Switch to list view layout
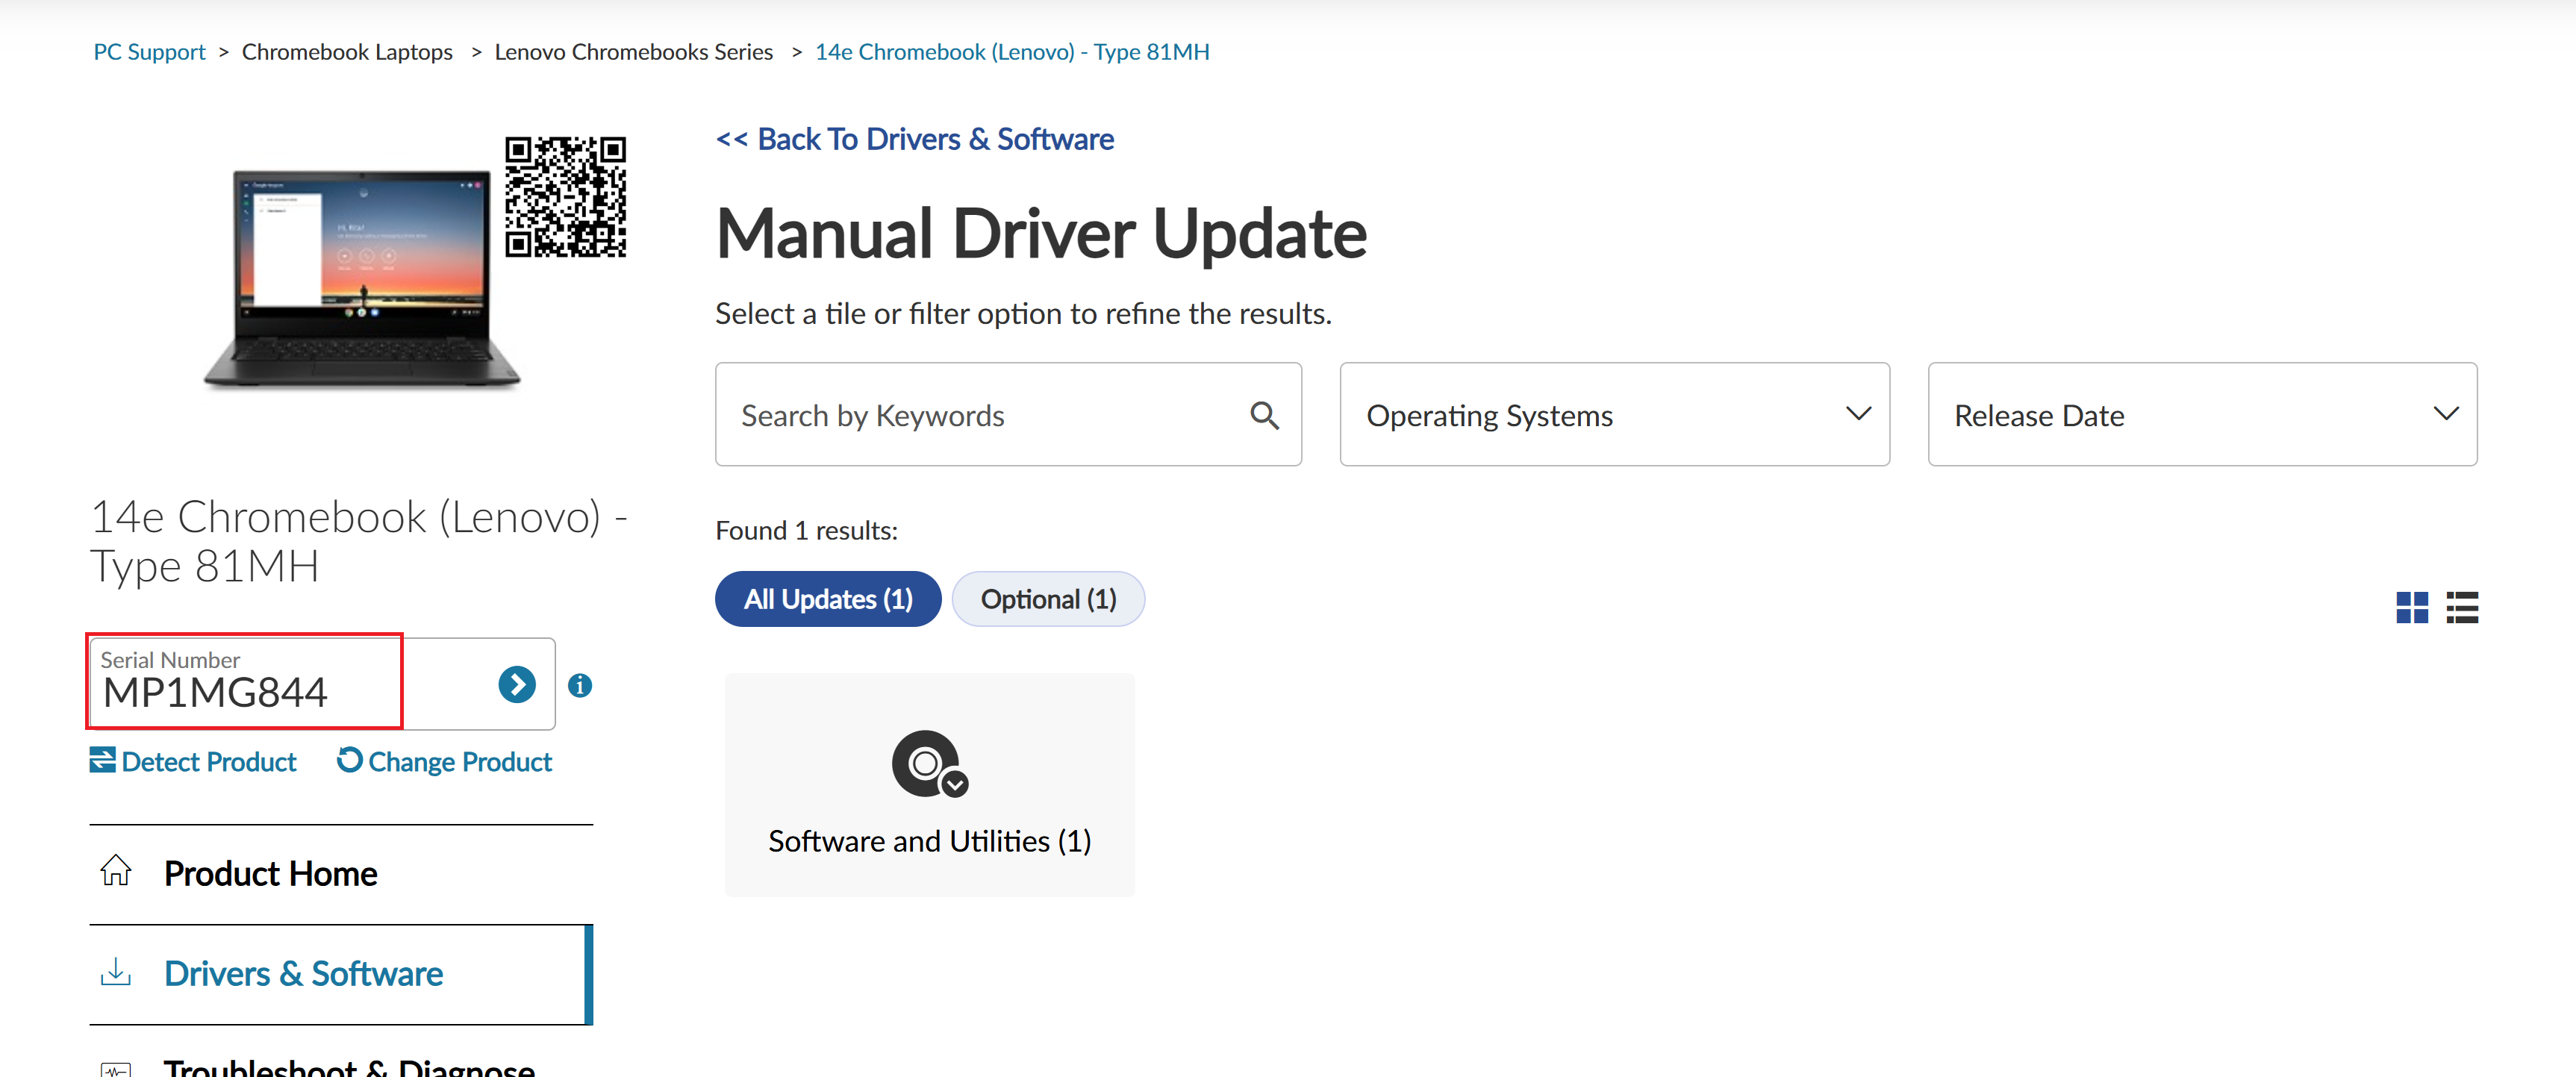 (2461, 607)
